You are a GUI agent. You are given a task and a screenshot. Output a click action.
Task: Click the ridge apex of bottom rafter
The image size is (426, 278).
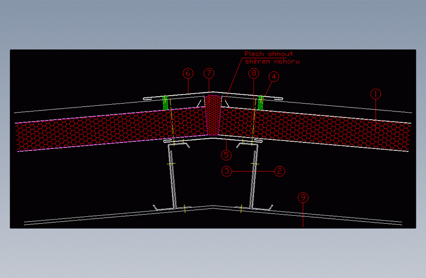[x=214, y=207]
